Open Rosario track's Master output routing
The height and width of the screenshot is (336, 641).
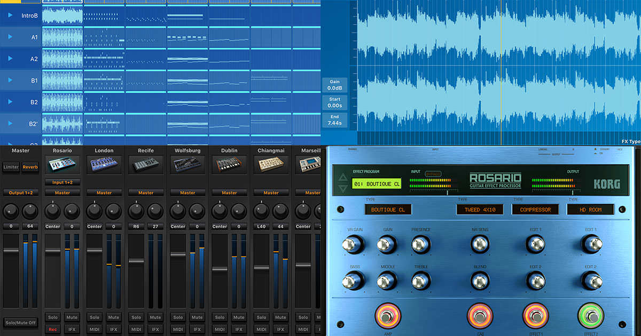62,193
